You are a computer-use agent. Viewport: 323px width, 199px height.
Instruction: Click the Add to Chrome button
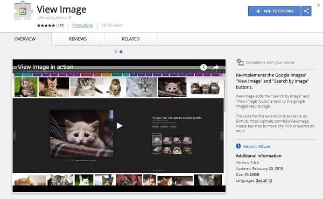[x=275, y=11]
